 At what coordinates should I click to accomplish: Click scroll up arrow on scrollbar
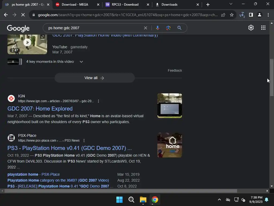pyautogui.click(x=272, y=23)
